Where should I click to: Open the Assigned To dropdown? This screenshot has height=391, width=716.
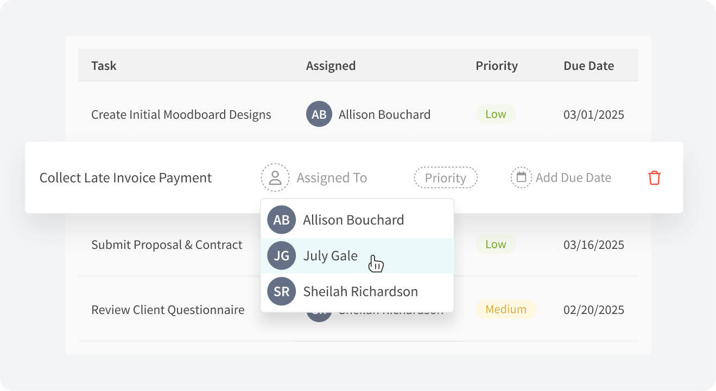(332, 178)
